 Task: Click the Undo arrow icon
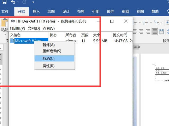[x=13, y=2]
